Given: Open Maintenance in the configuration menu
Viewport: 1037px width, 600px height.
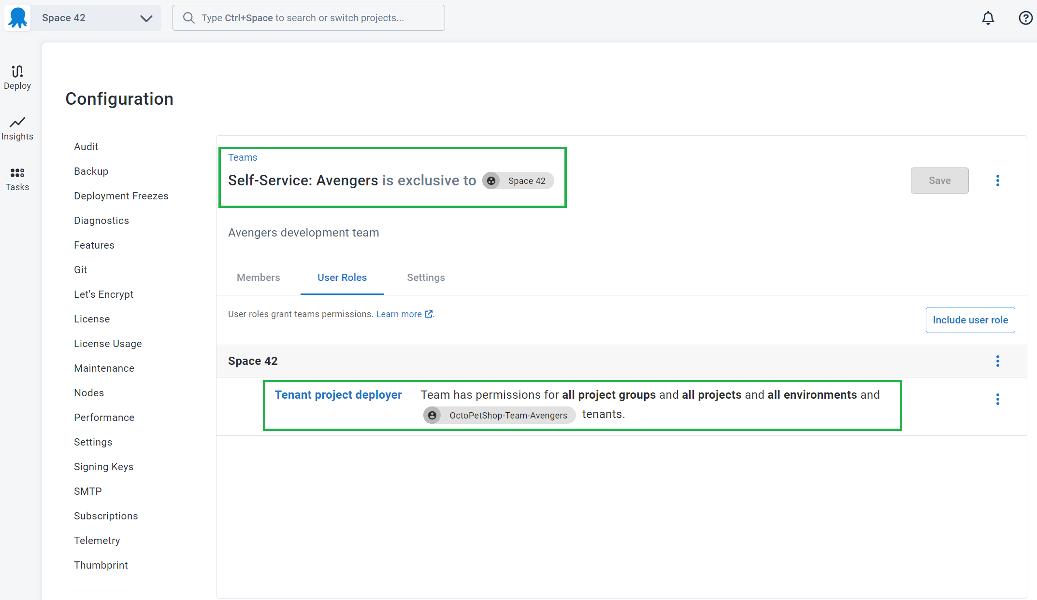Looking at the screenshot, I should click(x=104, y=368).
